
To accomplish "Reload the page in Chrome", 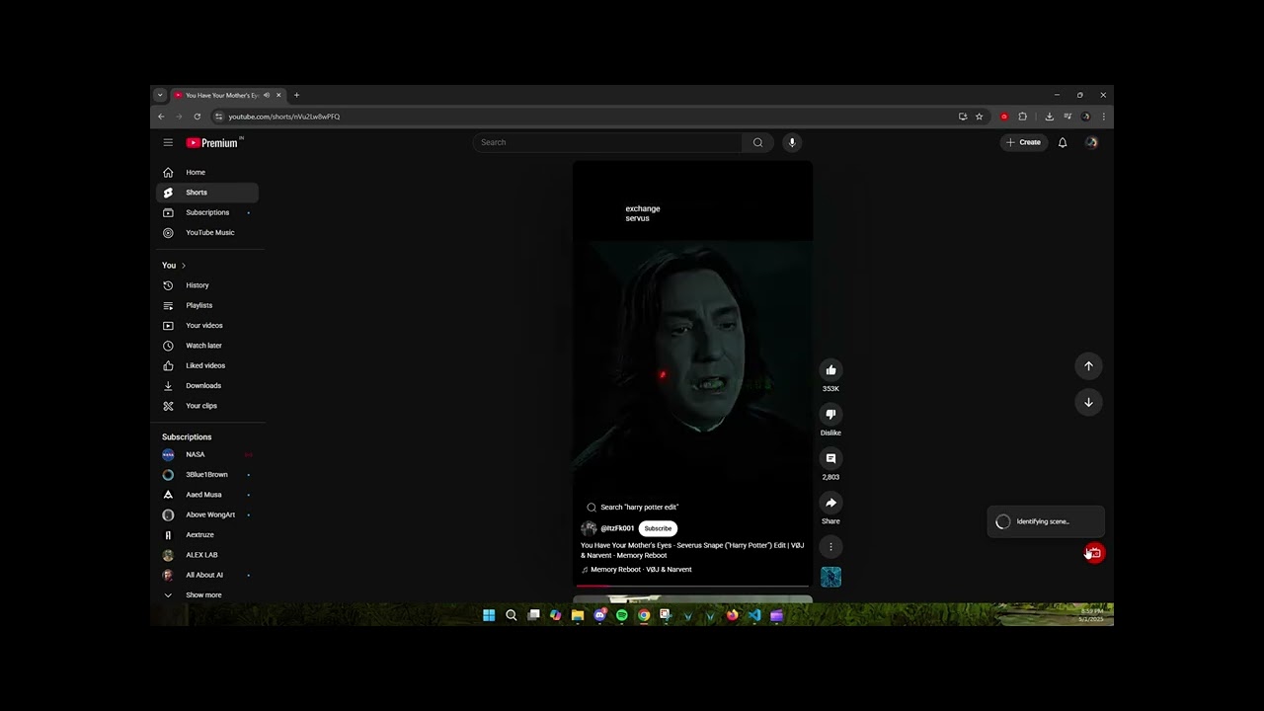I will (x=197, y=117).
